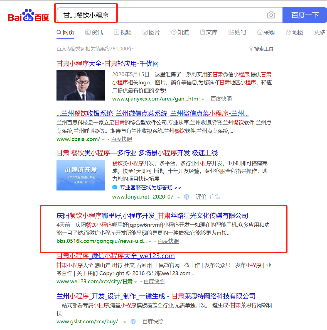Expand dropdown arrow beside www.gslst.com URL

pyautogui.click(x=125, y=322)
